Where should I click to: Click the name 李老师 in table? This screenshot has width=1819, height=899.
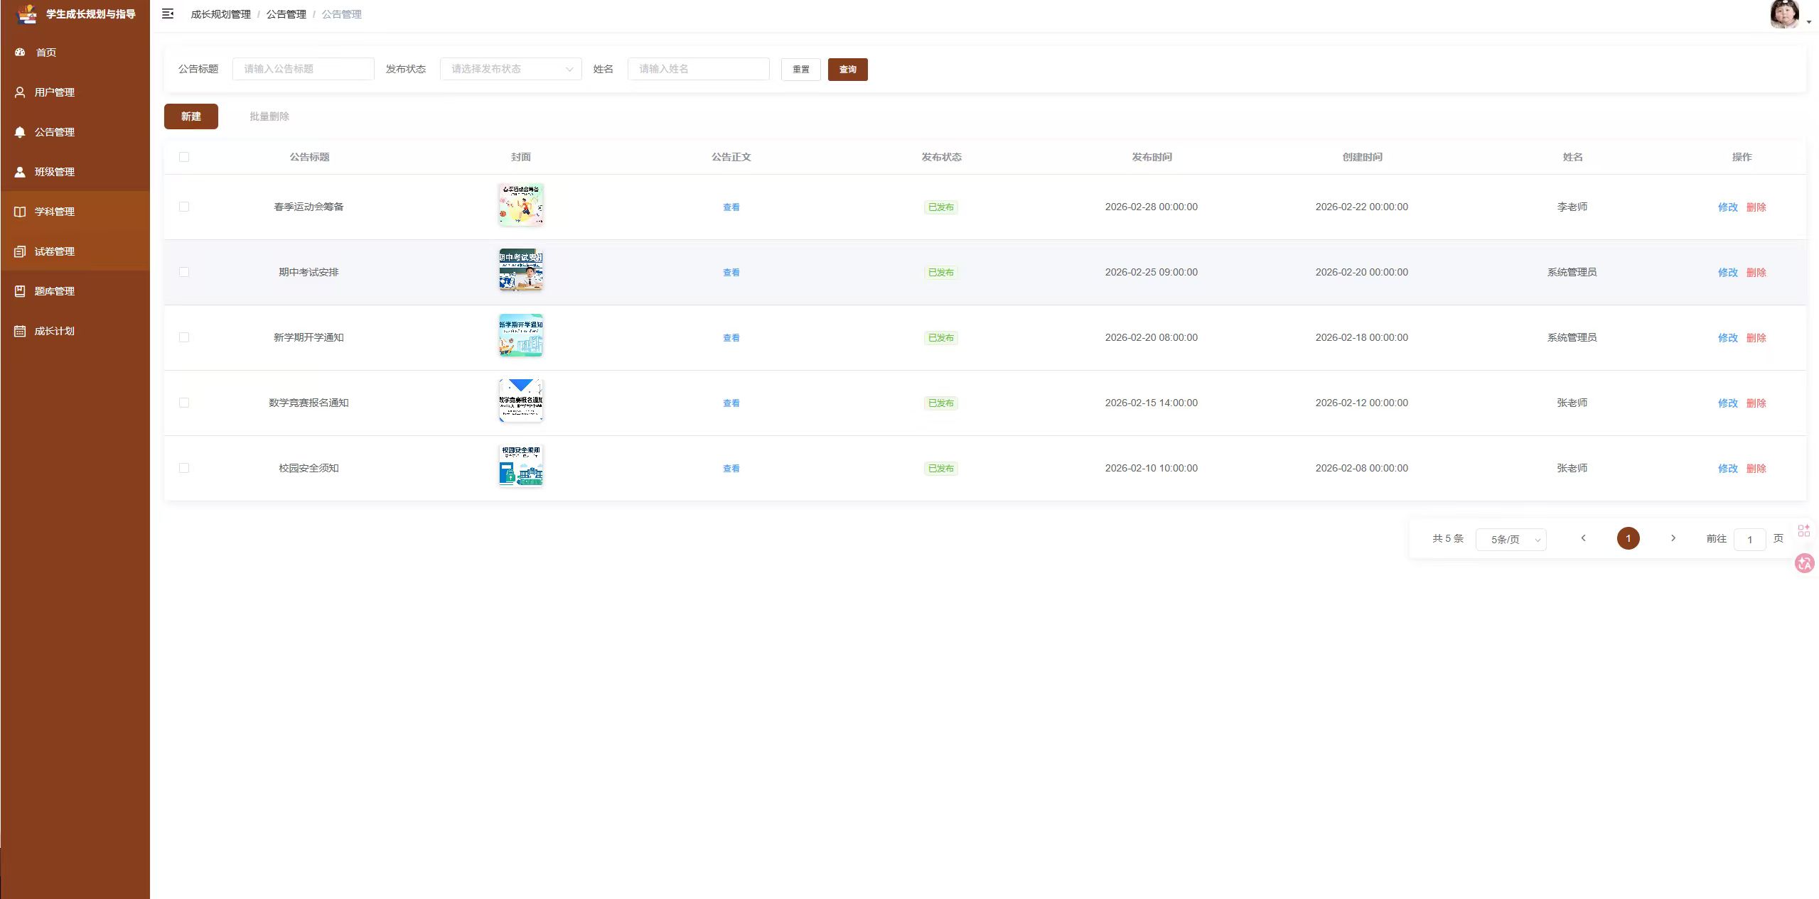coord(1572,207)
